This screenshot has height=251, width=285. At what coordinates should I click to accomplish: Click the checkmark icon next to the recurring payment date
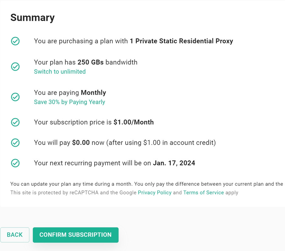point(15,163)
